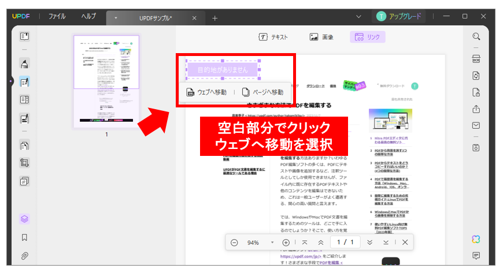Select the テキスト editing mode
The image size is (503, 276).
273,37
